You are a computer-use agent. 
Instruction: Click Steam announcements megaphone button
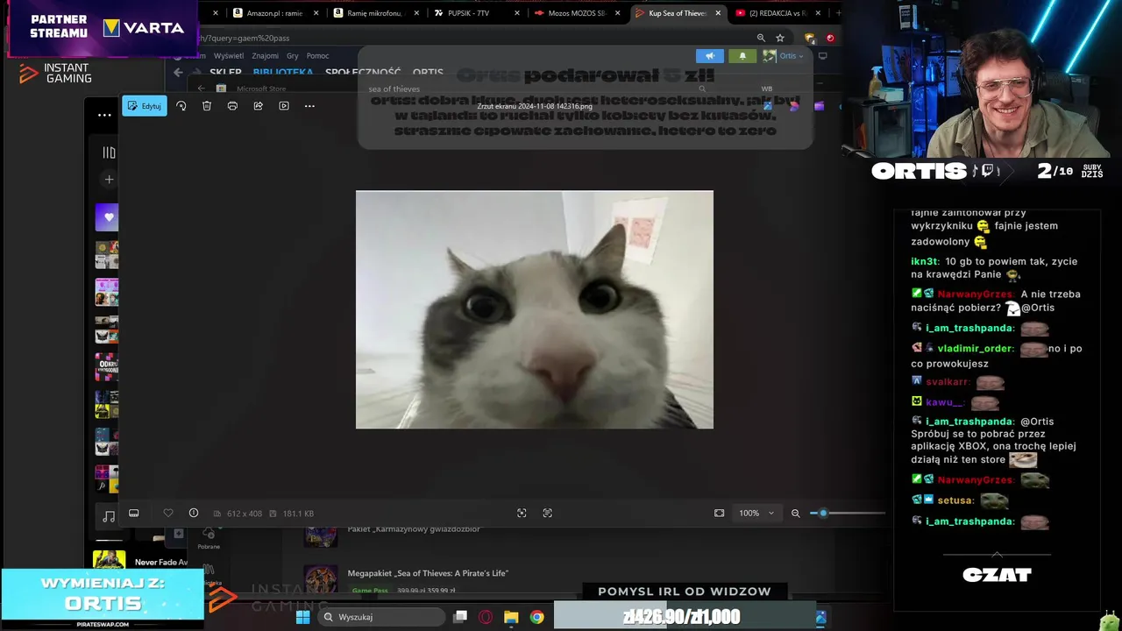coord(710,56)
